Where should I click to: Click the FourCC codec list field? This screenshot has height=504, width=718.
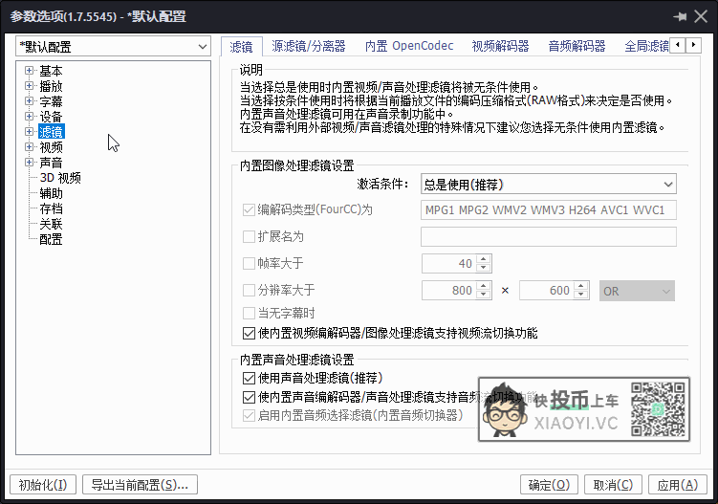click(x=549, y=210)
